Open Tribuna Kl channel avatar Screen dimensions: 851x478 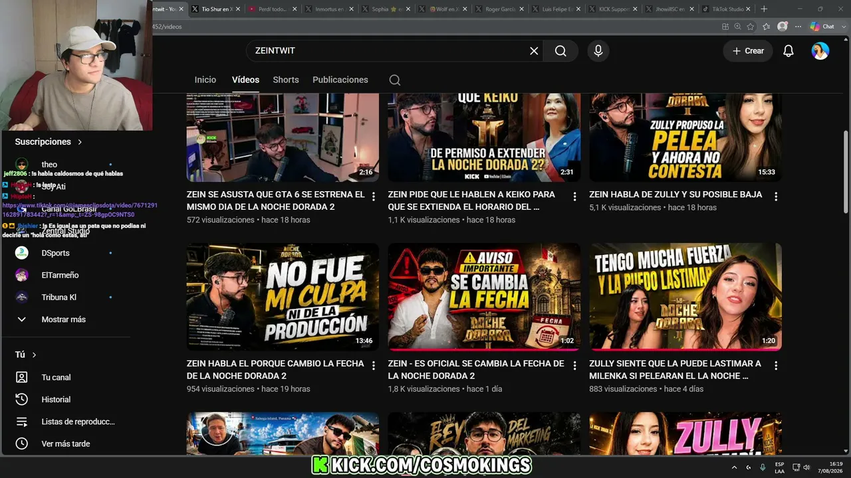pyautogui.click(x=22, y=297)
